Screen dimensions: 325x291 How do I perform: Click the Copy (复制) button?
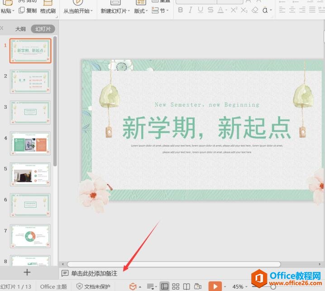28,10
